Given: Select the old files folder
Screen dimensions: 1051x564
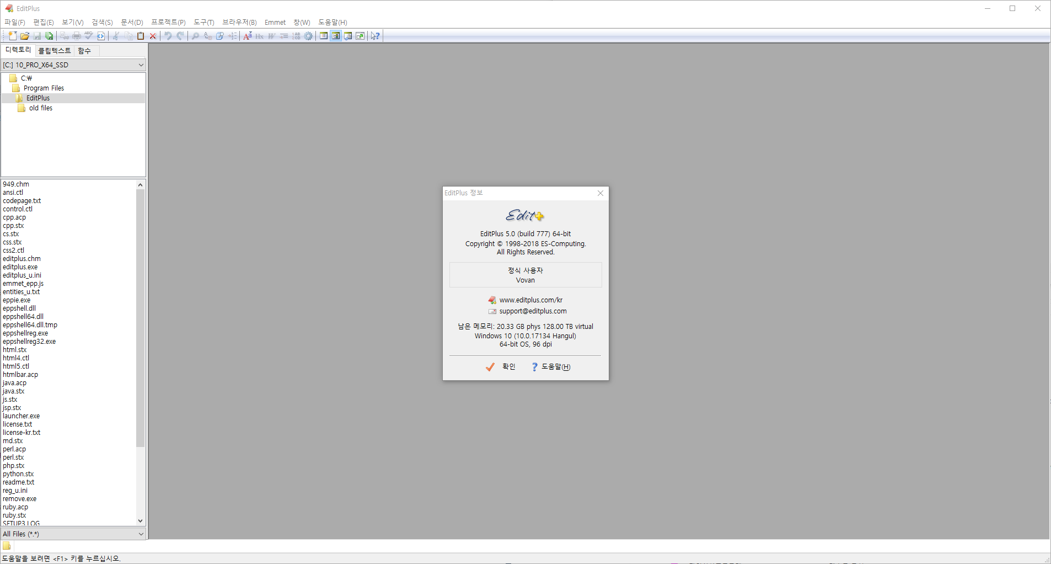Looking at the screenshot, I should (40, 108).
